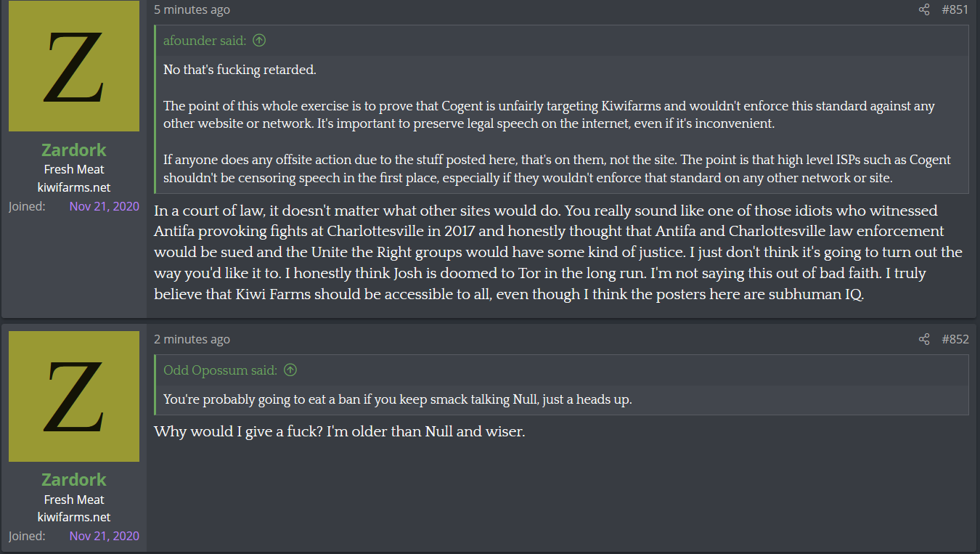Click "2 minutes ago" timestamp
The height and width of the screenshot is (554, 980).
tap(192, 339)
